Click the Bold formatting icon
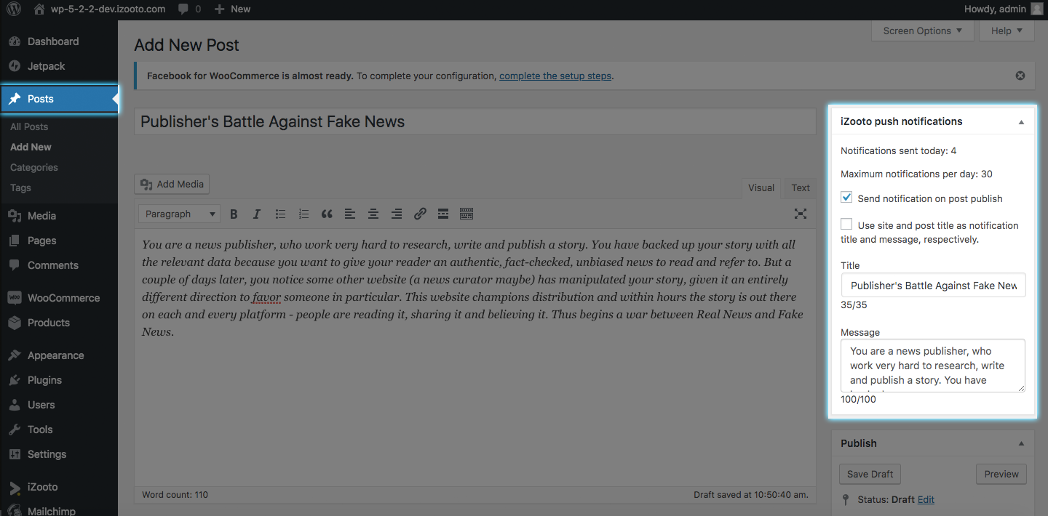The width and height of the screenshot is (1048, 516). click(x=234, y=214)
